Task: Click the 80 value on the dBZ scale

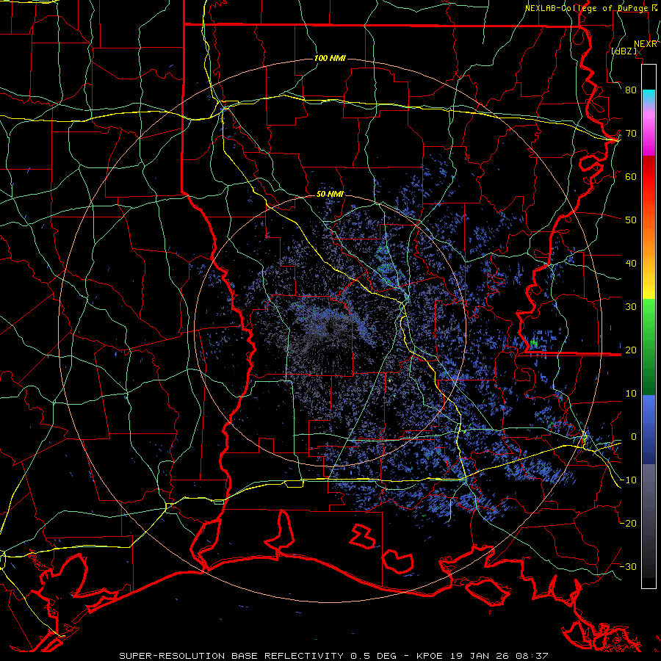Action: 631,90
